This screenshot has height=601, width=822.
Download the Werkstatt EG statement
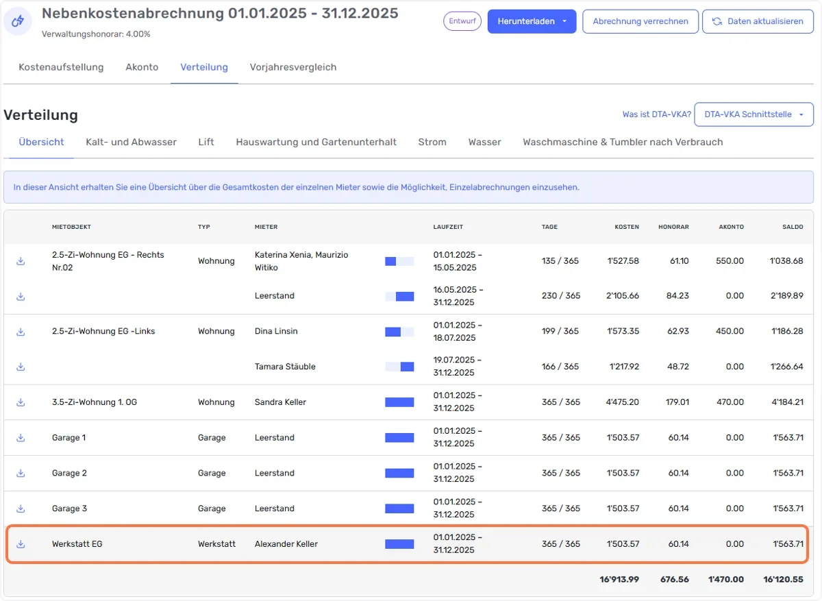pos(21,544)
